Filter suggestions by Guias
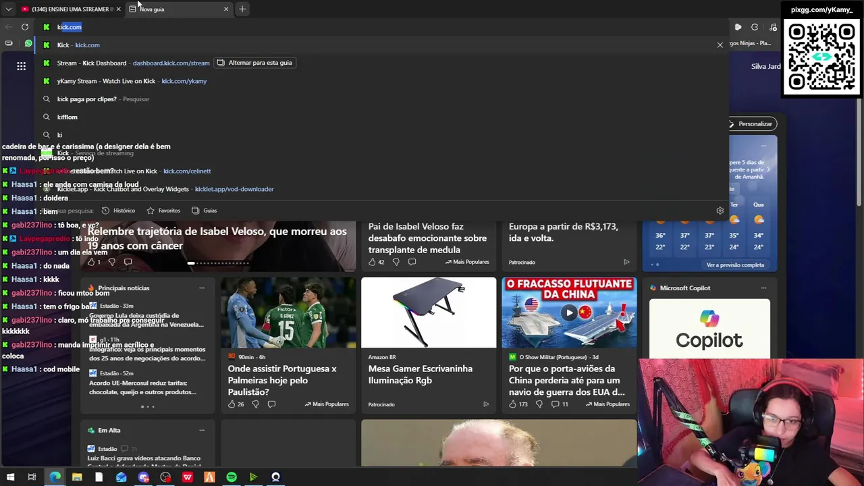This screenshot has width=864, height=486. pyautogui.click(x=205, y=211)
